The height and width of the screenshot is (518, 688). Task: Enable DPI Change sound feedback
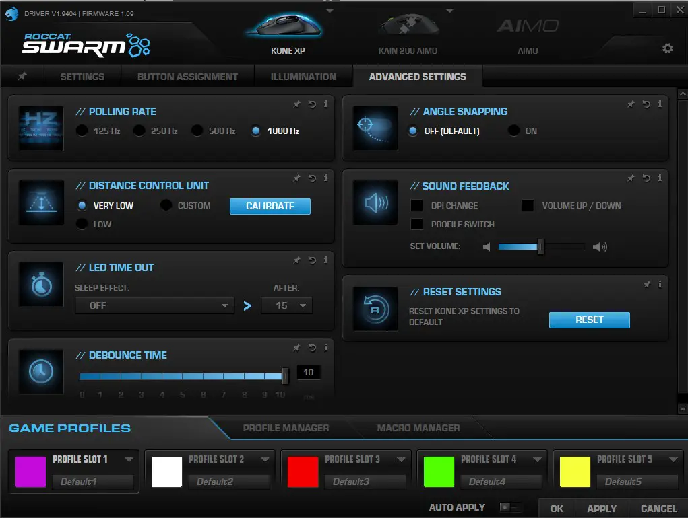[416, 205]
